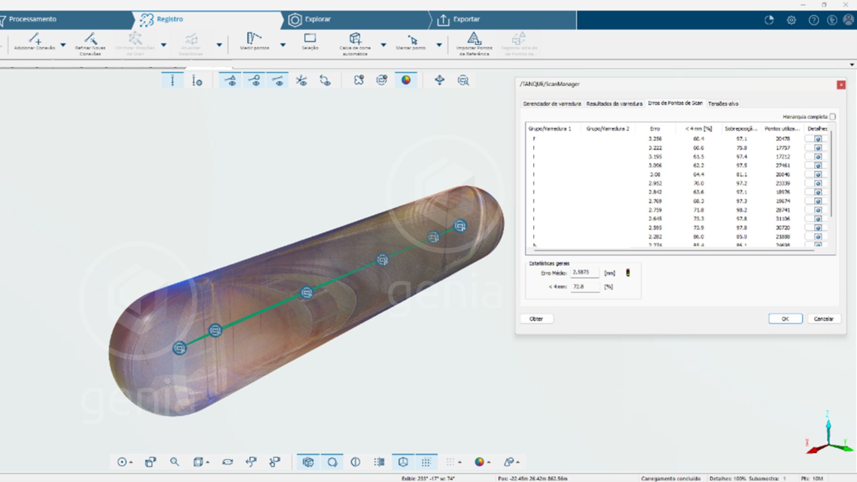Viewport: 857px width, 482px height.
Task: Expand the Adicionar Conexão dropdown arrow
Action: click(63, 45)
